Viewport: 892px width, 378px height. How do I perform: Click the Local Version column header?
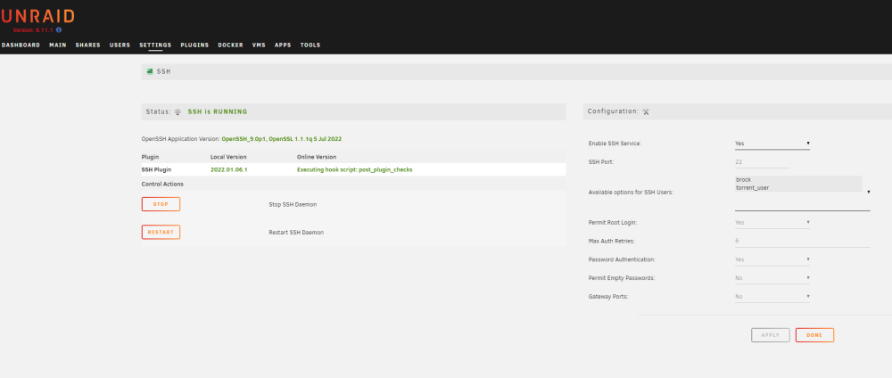pyautogui.click(x=228, y=157)
